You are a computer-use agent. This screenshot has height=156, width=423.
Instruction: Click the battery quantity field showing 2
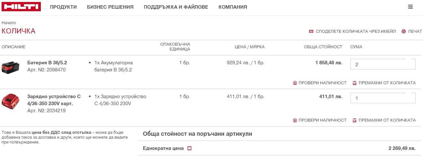pos(382,64)
